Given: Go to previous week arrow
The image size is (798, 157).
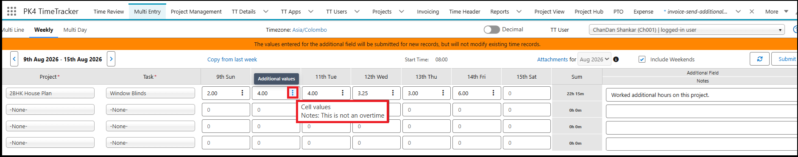Looking at the screenshot, I should (x=14, y=59).
